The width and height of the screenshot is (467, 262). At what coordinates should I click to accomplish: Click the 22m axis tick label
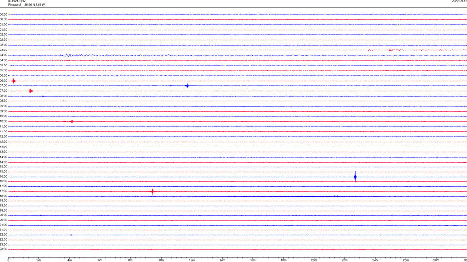coord(344,260)
